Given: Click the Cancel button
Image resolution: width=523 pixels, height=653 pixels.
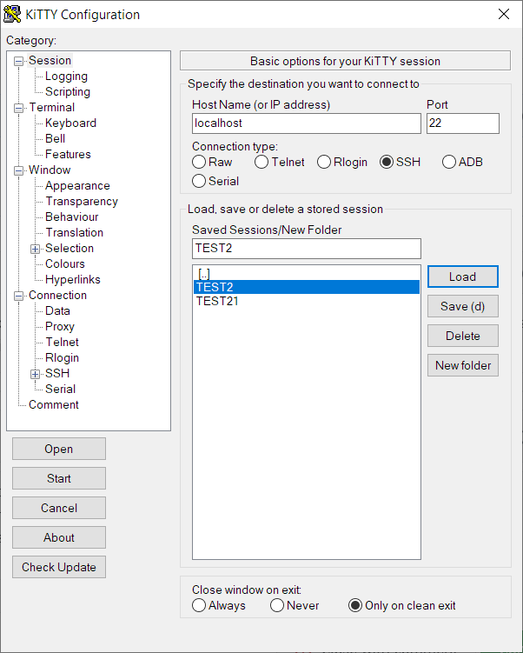Looking at the screenshot, I should tap(59, 508).
